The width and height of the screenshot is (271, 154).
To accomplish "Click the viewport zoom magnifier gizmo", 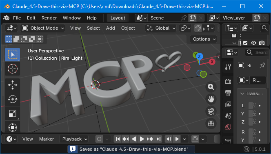I will click(211, 87).
